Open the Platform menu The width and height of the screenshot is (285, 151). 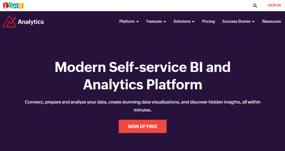coord(127,21)
